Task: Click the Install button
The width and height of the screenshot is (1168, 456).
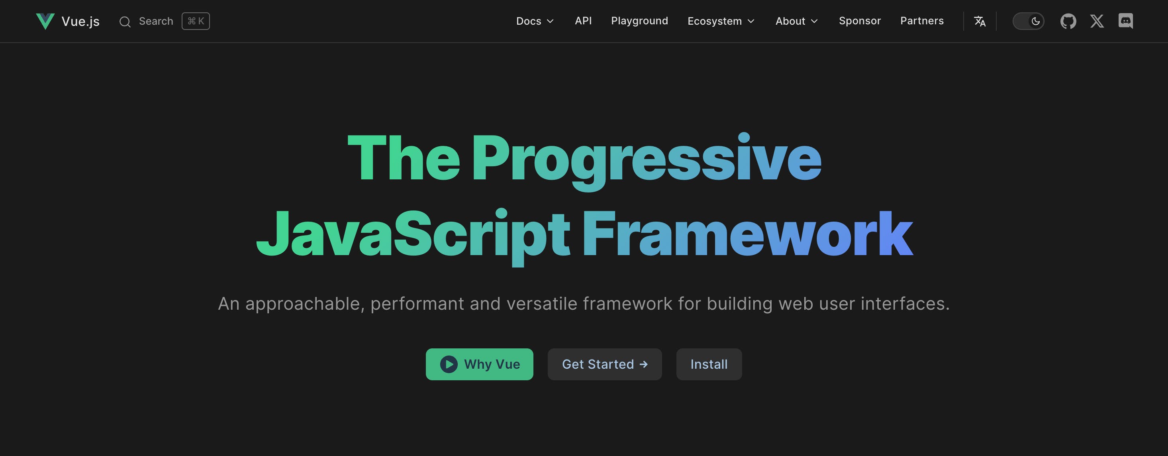Action: point(708,364)
